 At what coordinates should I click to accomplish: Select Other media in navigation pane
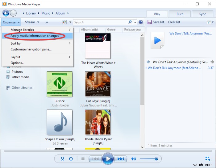pyautogui.click(x=20, y=77)
